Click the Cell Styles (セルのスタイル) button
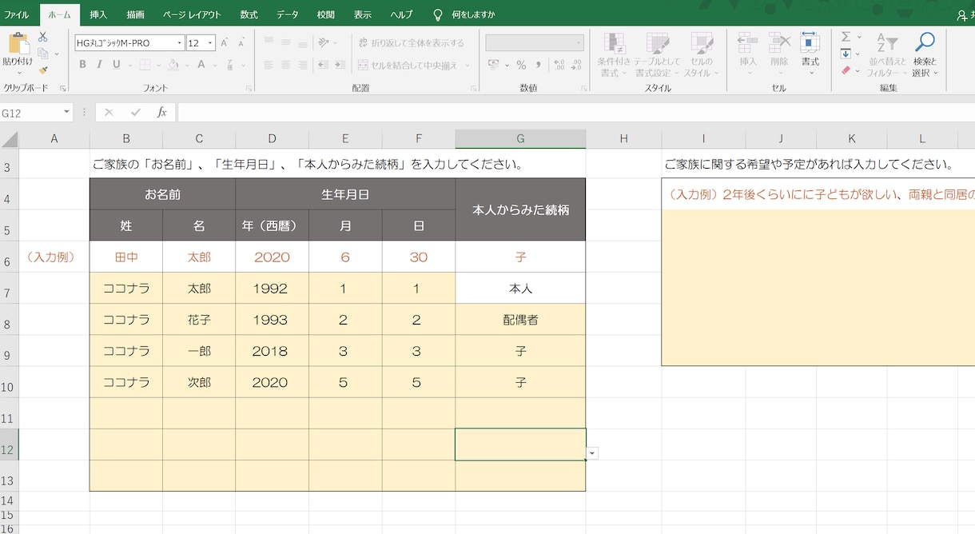 pyautogui.click(x=701, y=54)
